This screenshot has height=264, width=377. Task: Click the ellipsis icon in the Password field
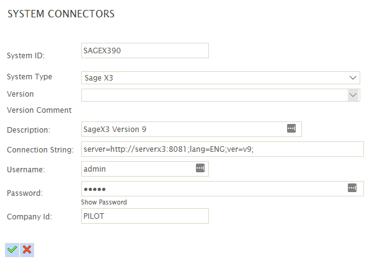[x=352, y=188]
